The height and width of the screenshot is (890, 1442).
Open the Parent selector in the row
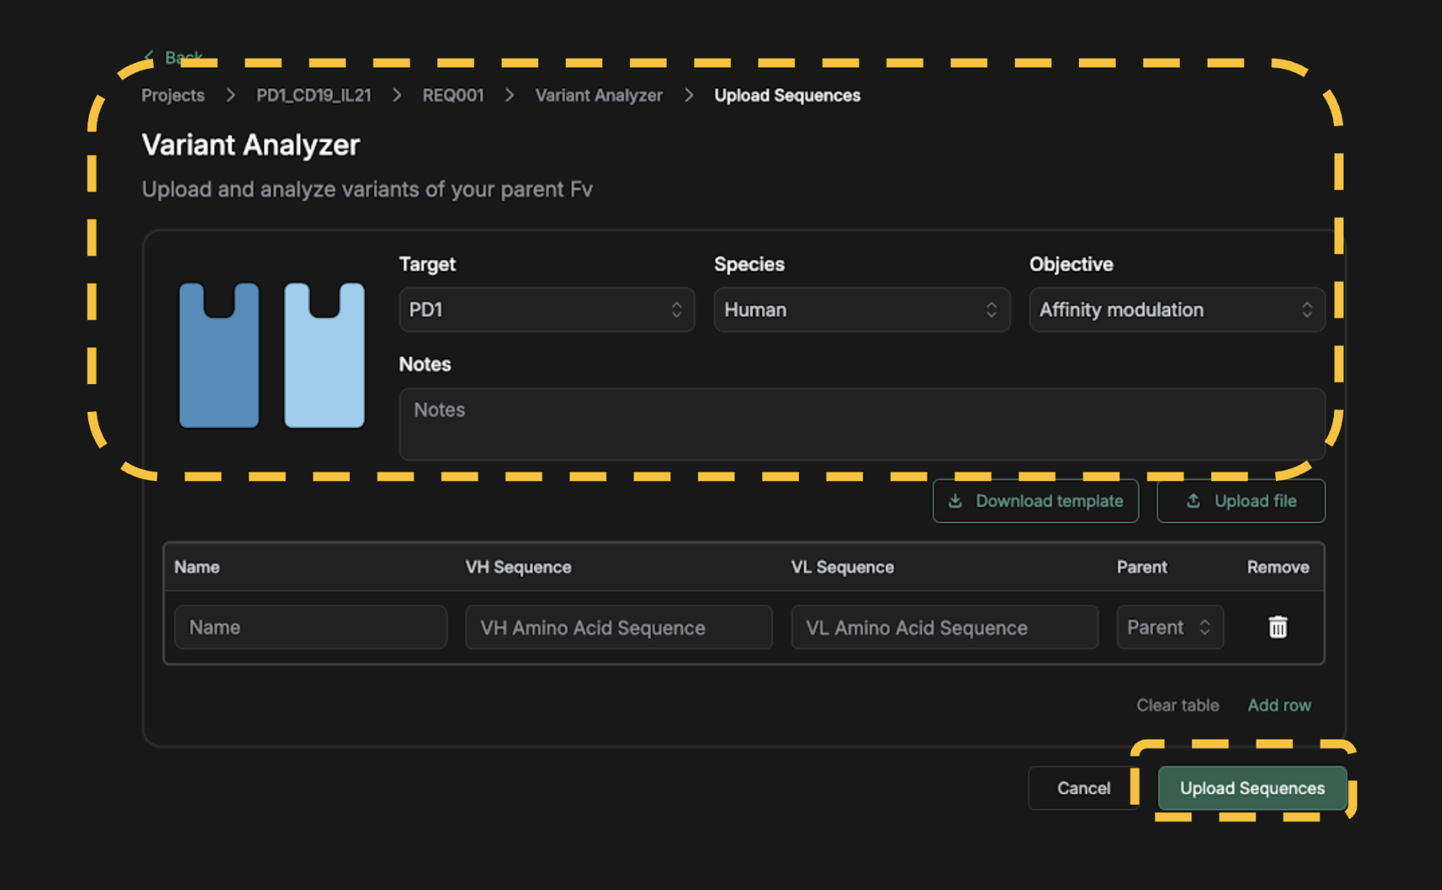[1169, 627]
